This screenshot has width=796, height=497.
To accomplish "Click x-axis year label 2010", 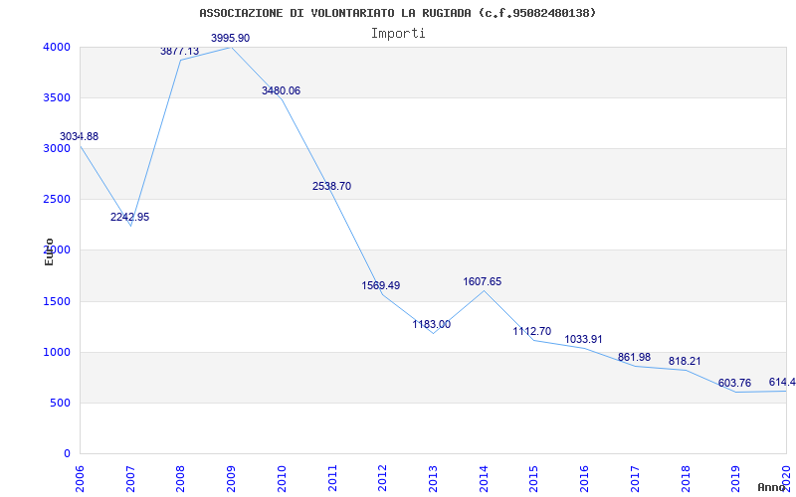I will tap(282, 478).
